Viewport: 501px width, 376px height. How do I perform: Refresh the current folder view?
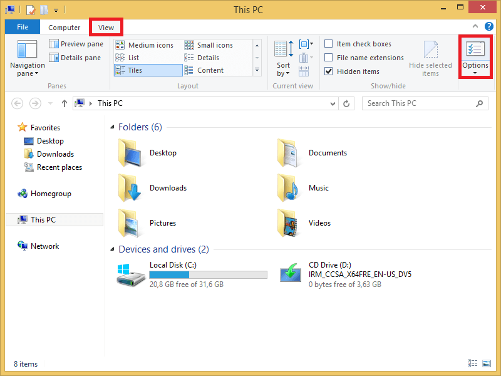[x=347, y=103]
